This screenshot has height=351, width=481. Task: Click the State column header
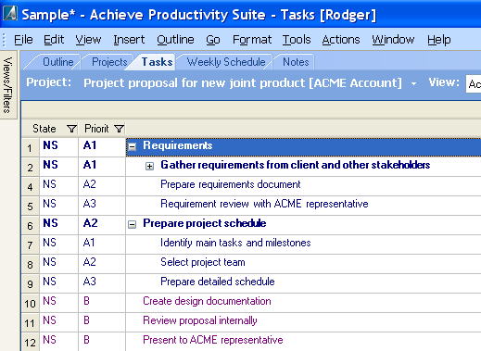click(44, 129)
